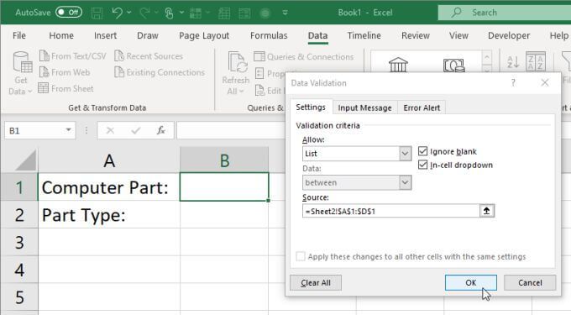Click Existing Connections
Screen dimensions: 571x315
pos(160,72)
